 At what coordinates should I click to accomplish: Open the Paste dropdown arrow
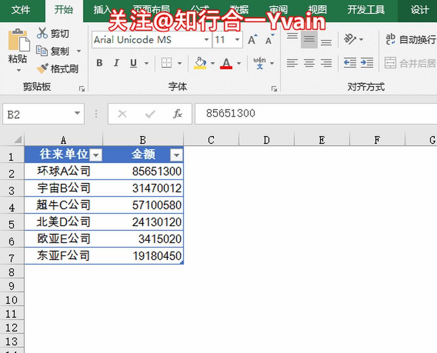coord(19,70)
